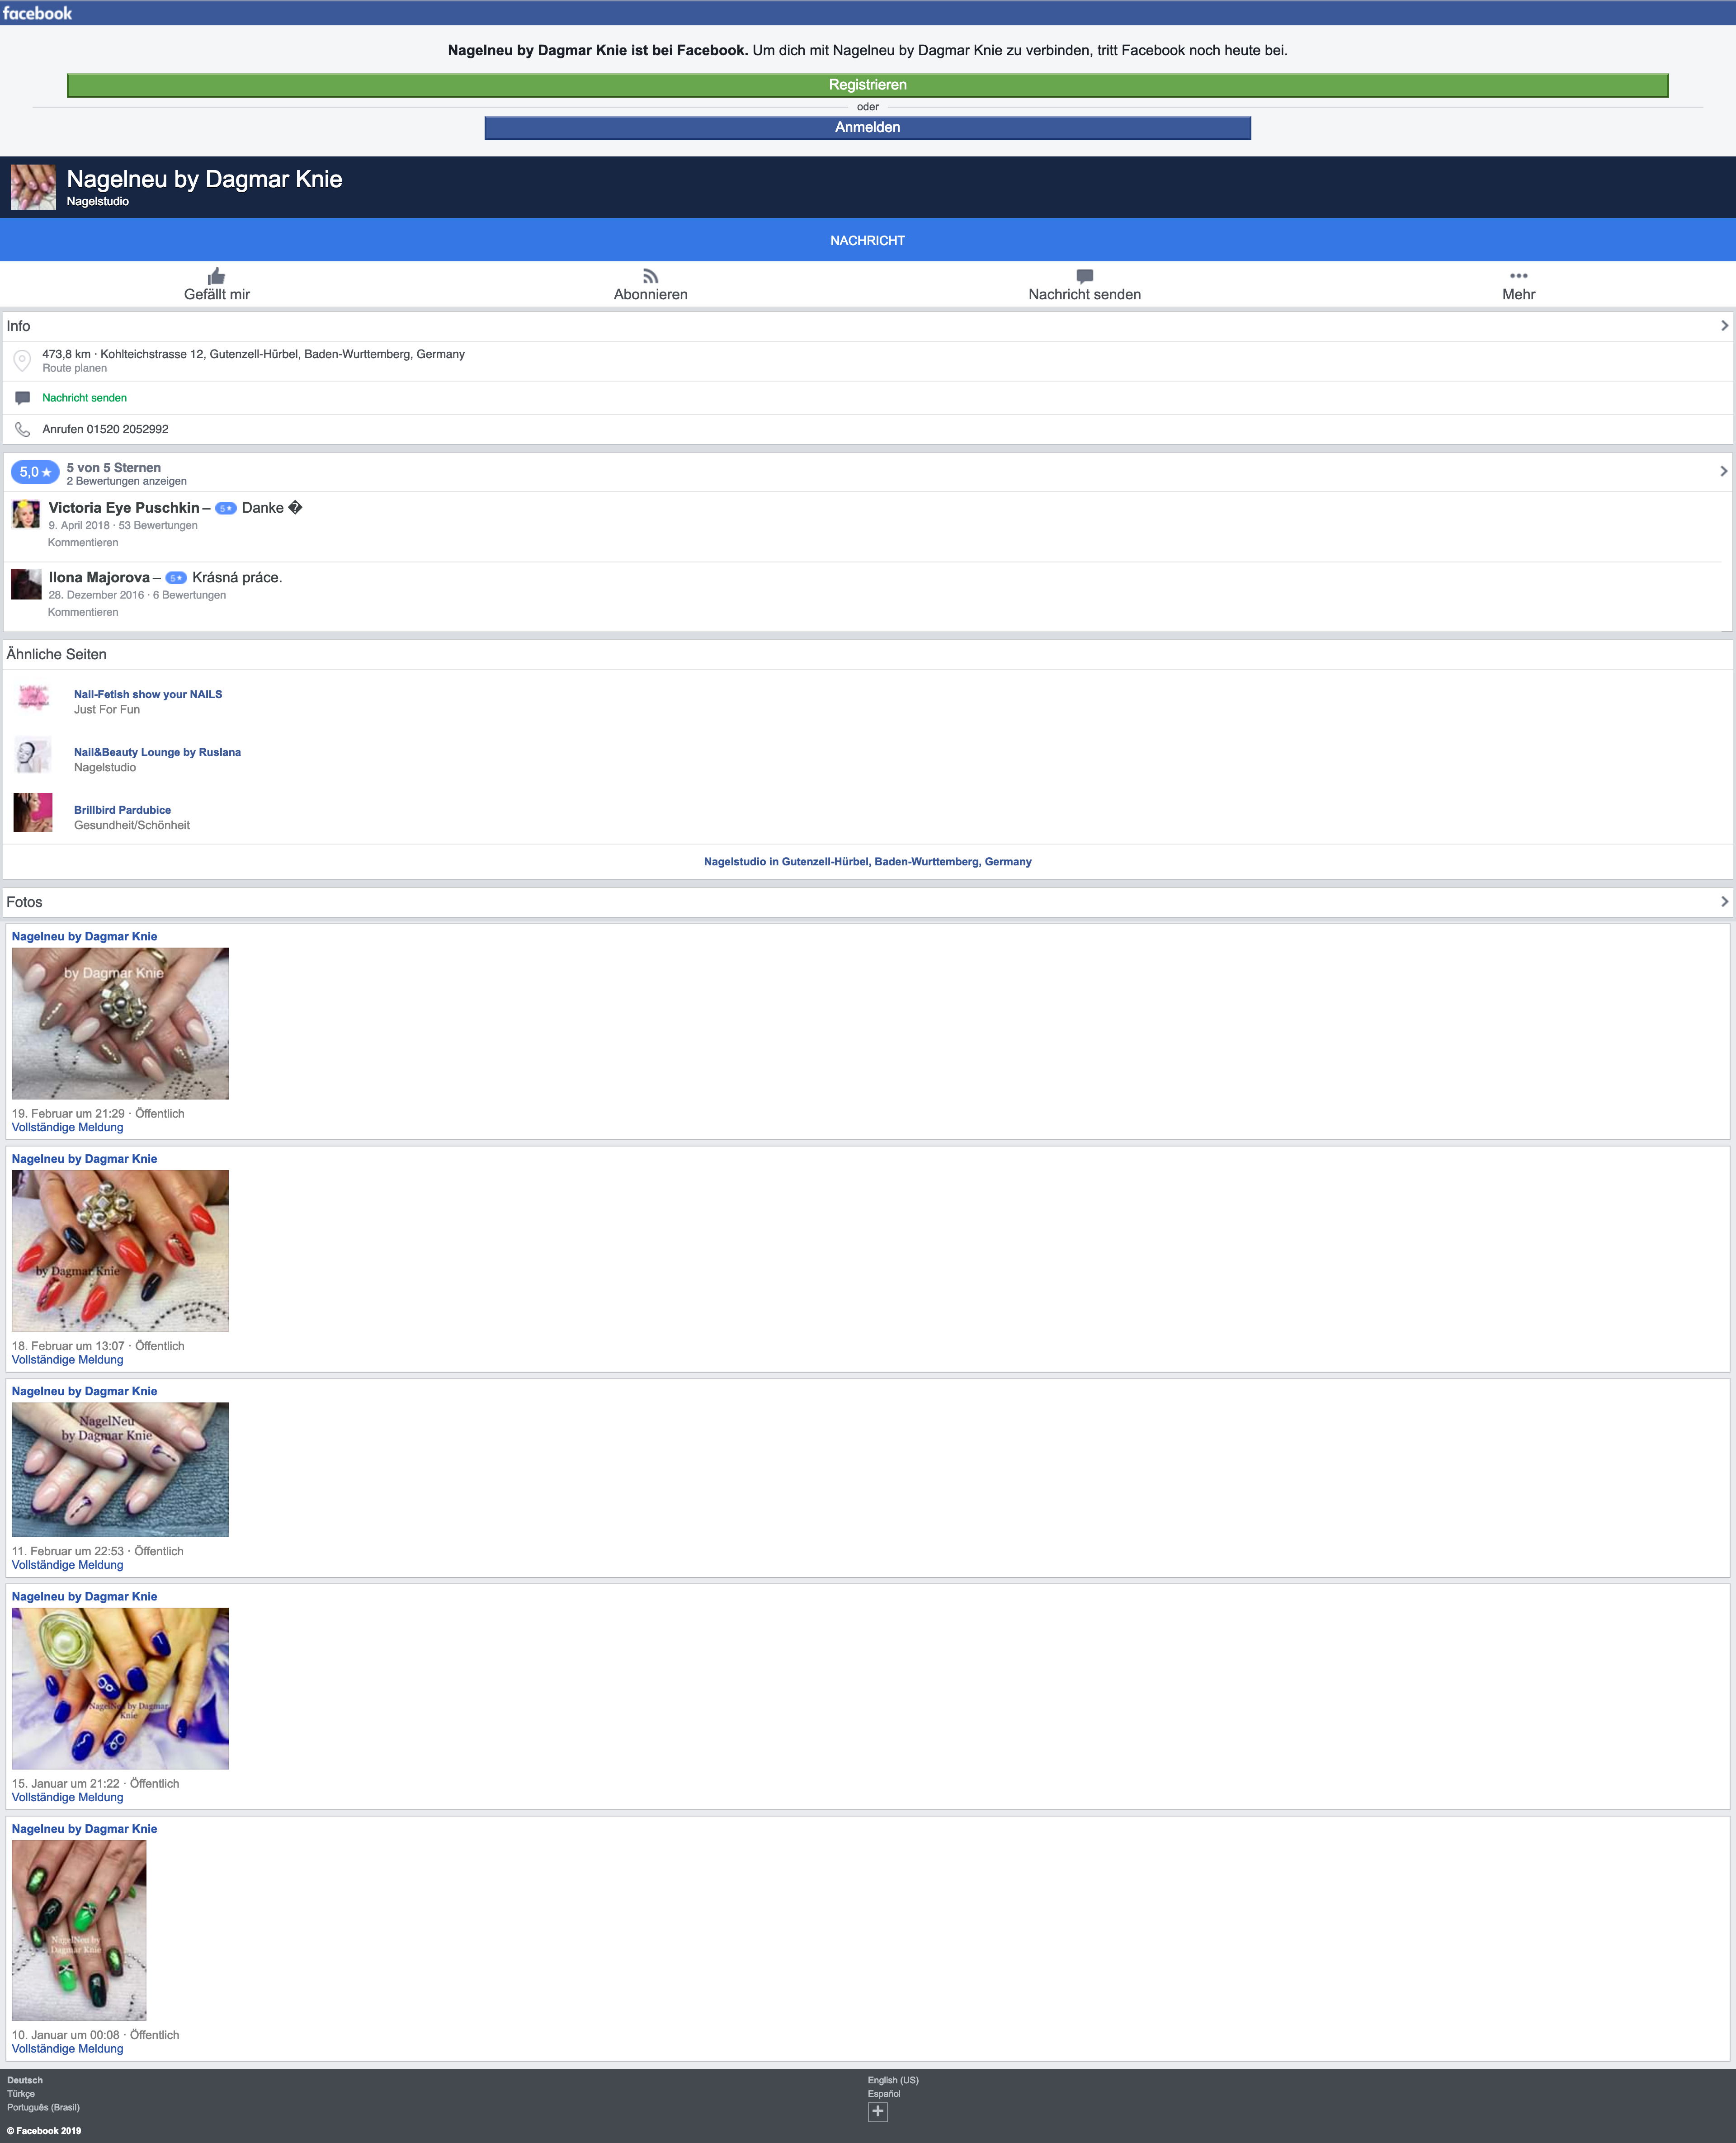Click the Nachricht senden speech bubble icon
Screen dimensions: 1736x2143
(x=1084, y=276)
